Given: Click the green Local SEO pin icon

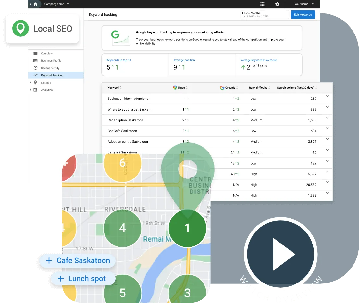Looking at the screenshot, I should [20, 29].
